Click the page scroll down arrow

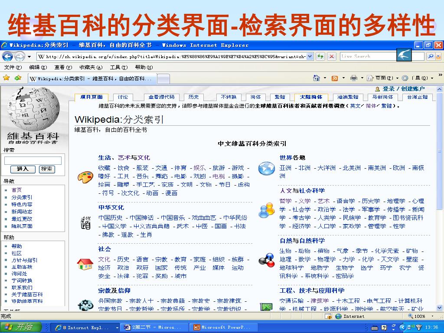coord(439,307)
